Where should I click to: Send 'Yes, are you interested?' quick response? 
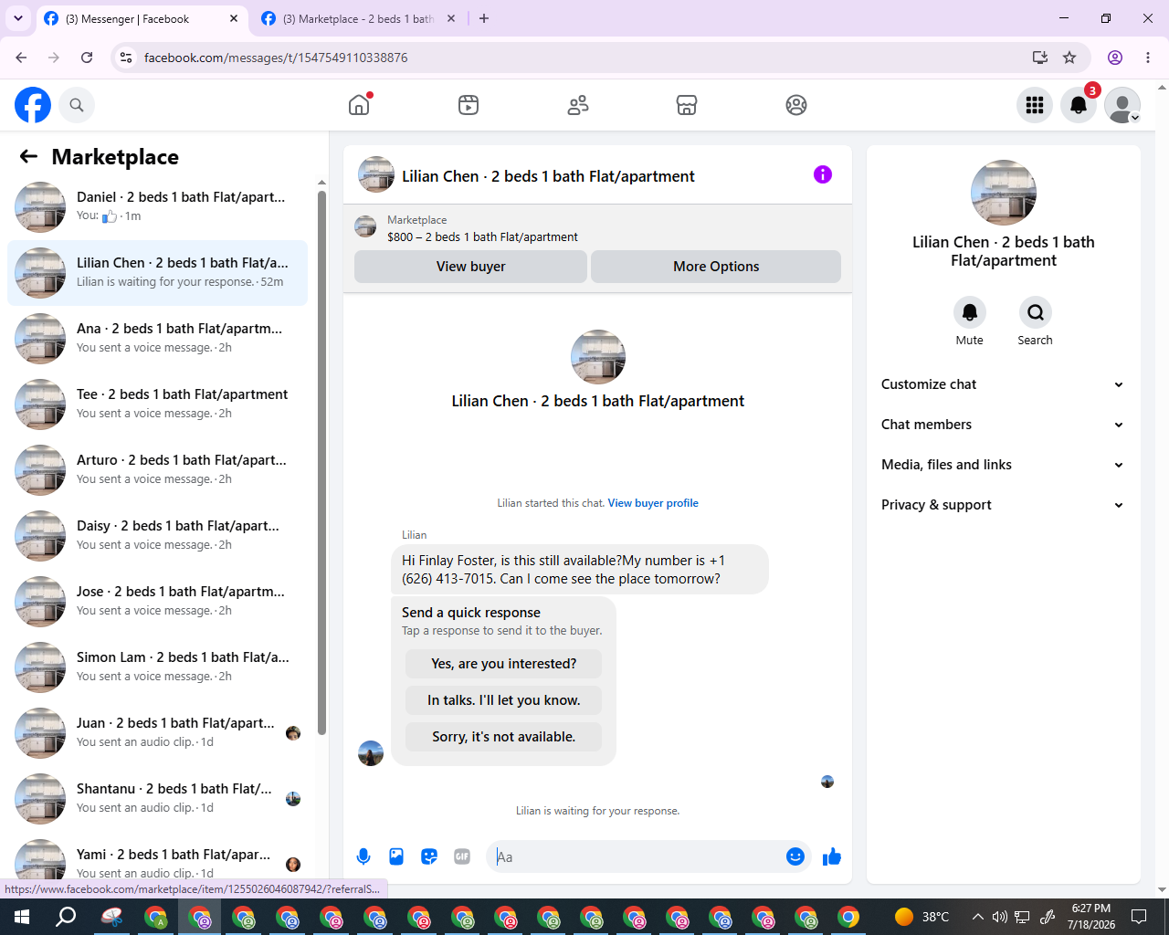pyautogui.click(x=503, y=664)
